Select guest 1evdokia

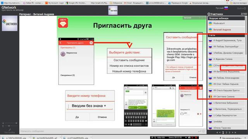226,122
